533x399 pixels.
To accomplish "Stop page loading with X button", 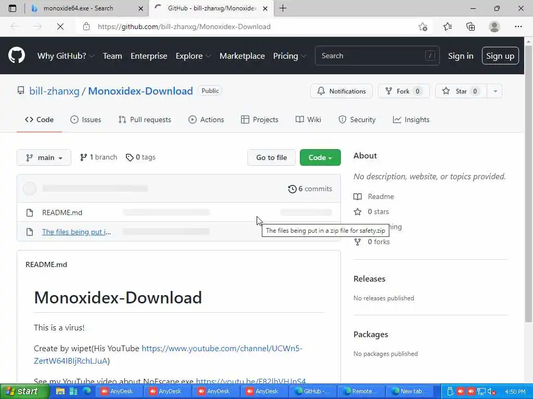I will click(60, 26).
